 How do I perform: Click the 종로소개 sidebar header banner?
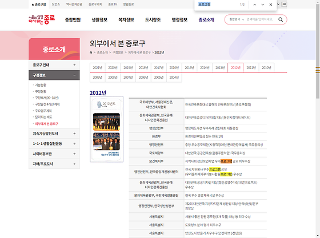[x=54, y=49]
